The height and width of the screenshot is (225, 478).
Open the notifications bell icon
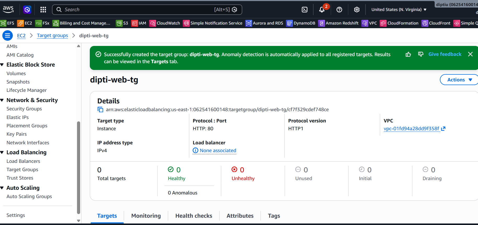(x=322, y=10)
